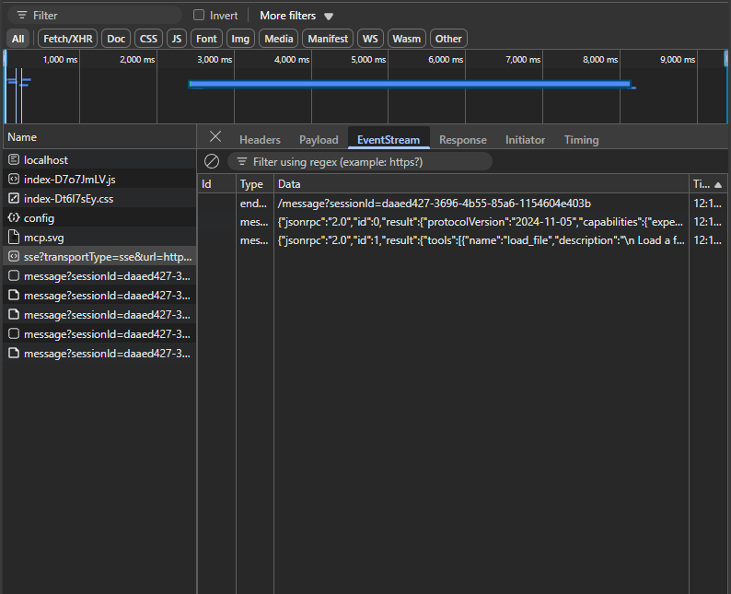
Task: Enable the Fetch/XHR request type filter
Action: (x=69, y=39)
